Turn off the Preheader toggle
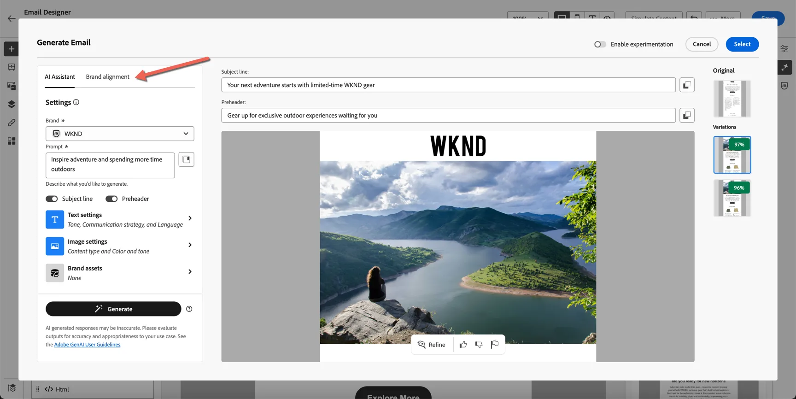 (111, 199)
